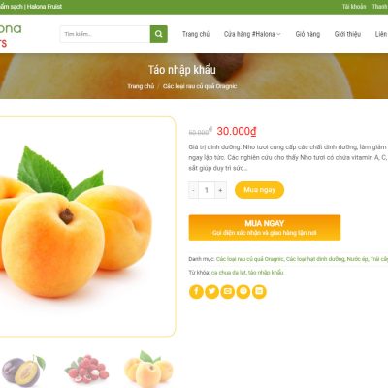Expand the Cửa hàng #Halona dropdown
This screenshot has width=388, height=388.
[252, 34]
